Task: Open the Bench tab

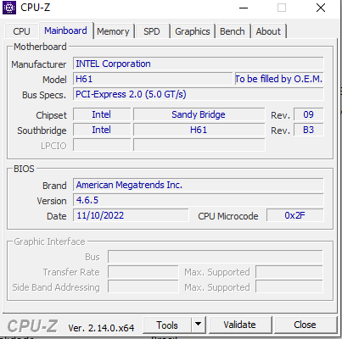Action: click(233, 31)
